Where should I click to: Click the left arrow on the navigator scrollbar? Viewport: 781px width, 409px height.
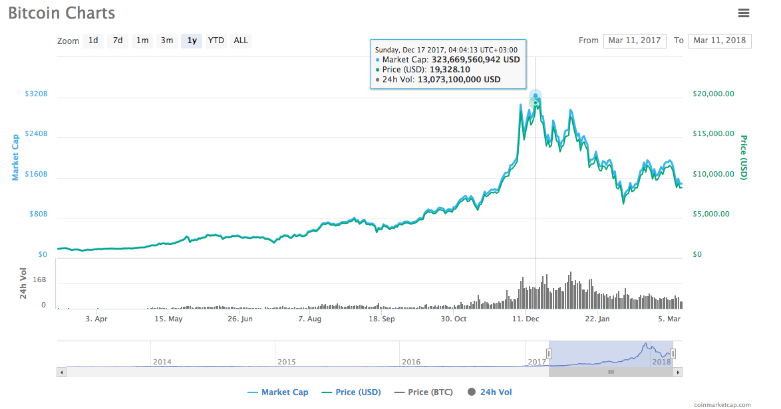click(61, 372)
